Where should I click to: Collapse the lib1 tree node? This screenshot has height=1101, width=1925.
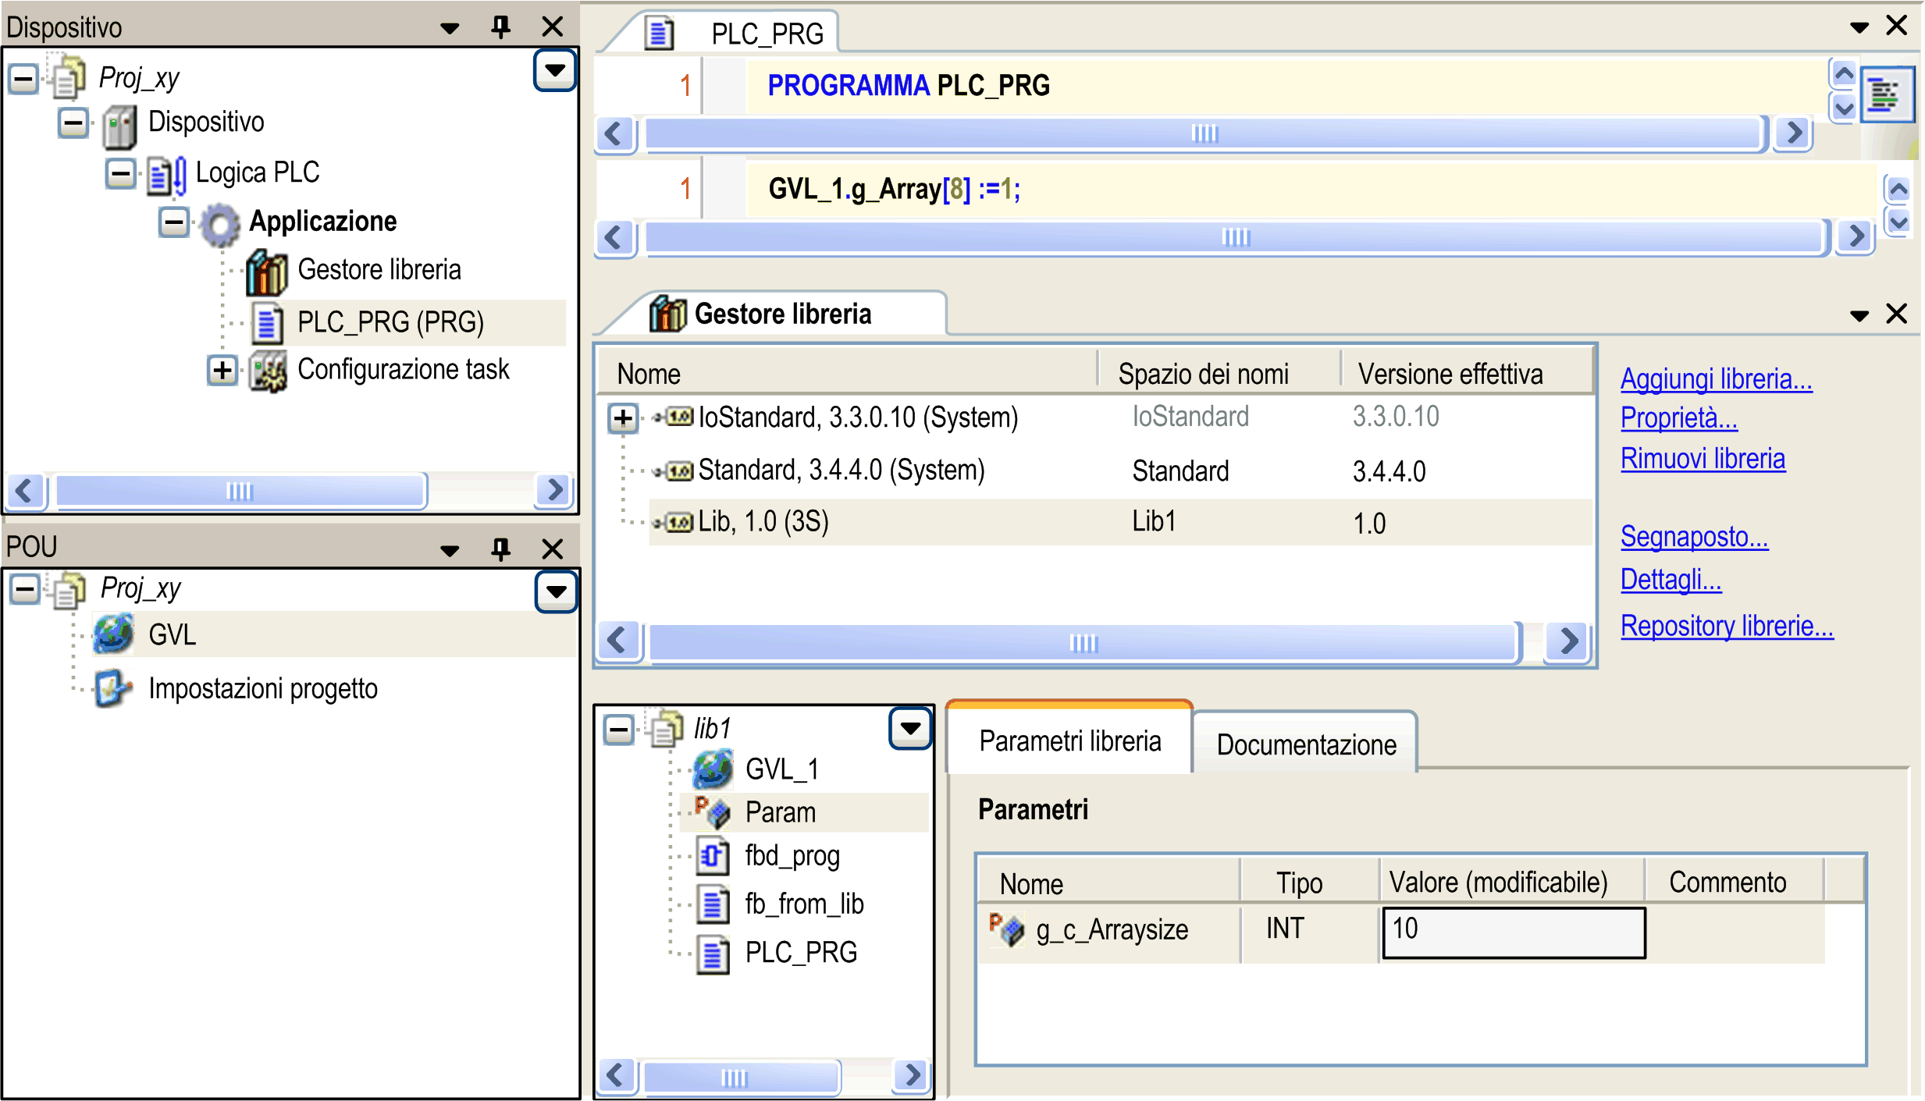pyautogui.click(x=619, y=730)
